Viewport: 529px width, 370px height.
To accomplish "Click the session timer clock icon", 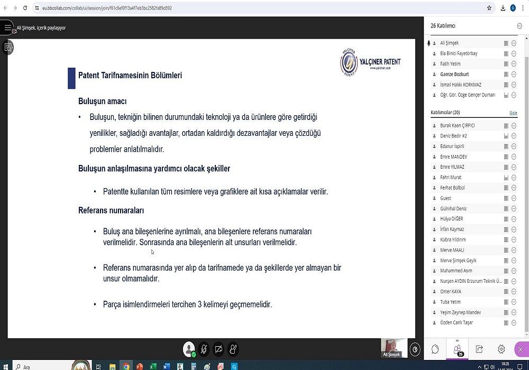I will (415, 349).
